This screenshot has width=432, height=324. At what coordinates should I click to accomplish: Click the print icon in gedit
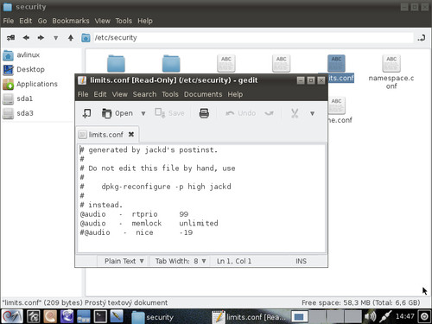(x=204, y=113)
